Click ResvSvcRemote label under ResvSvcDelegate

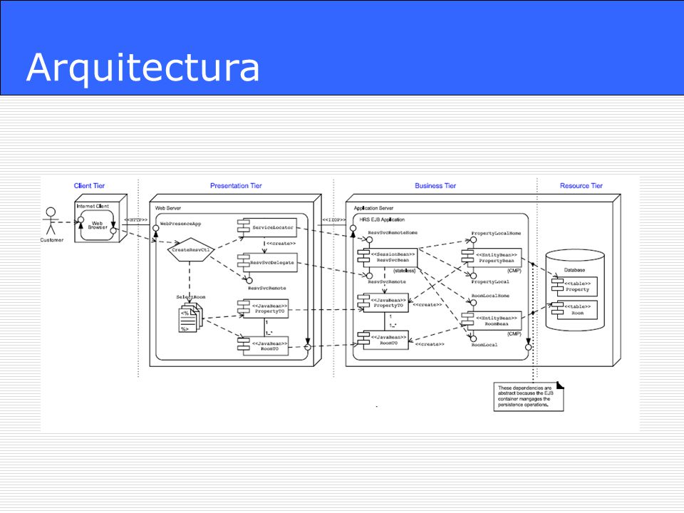click(267, 288)
